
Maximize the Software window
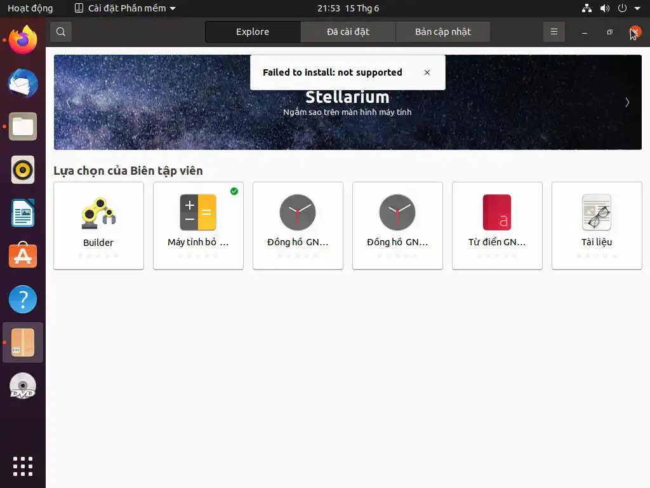(609, 32)
